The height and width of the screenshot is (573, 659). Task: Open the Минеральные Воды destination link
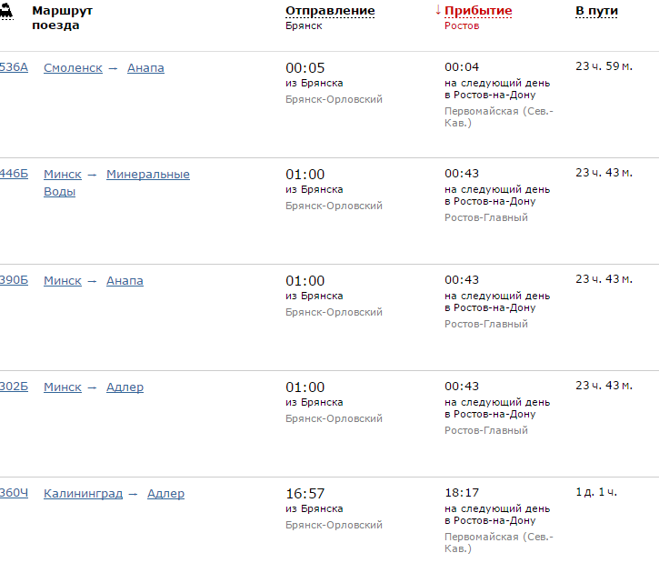(147, 175)
